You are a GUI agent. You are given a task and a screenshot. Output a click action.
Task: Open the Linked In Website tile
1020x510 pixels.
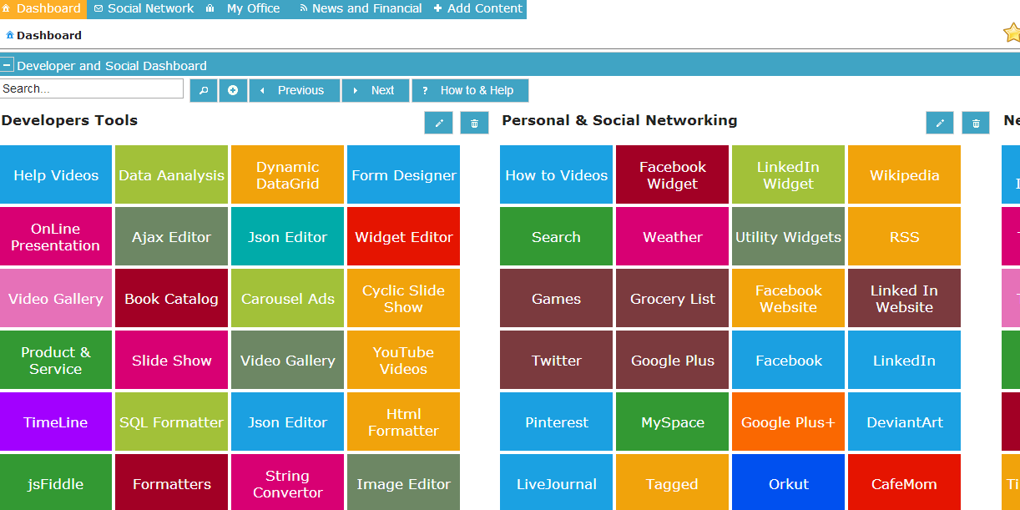tap(904, 298)
